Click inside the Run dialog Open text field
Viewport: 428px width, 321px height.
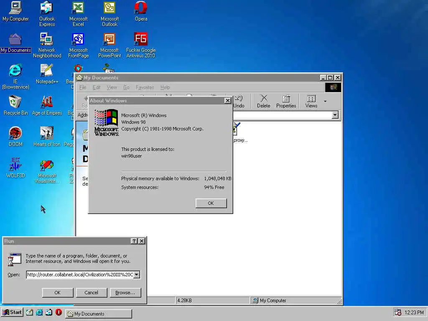[x=80, y=275]
